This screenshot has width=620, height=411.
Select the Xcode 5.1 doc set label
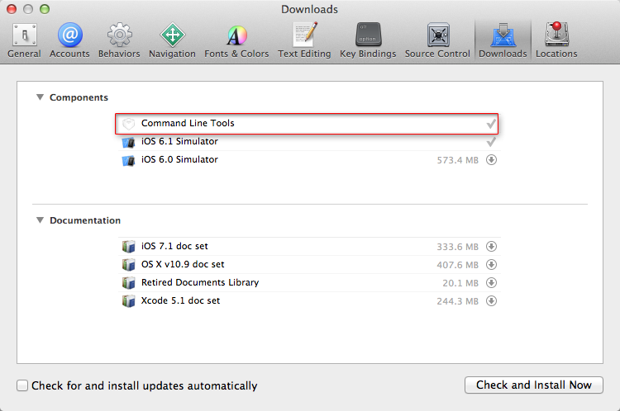pyautogui.click(x=180, y=300)
